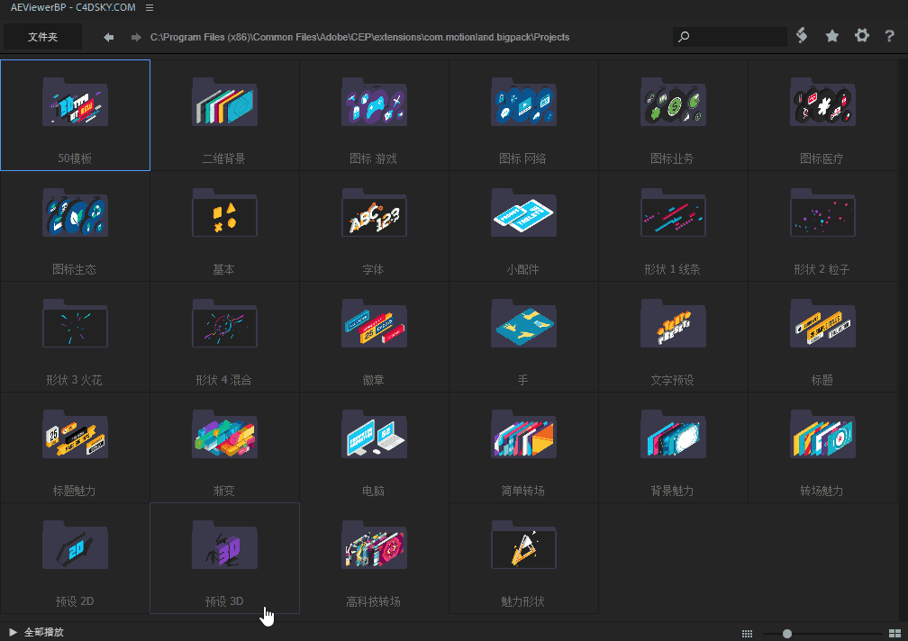Open the 电脑 folder

tap(374, 447)
